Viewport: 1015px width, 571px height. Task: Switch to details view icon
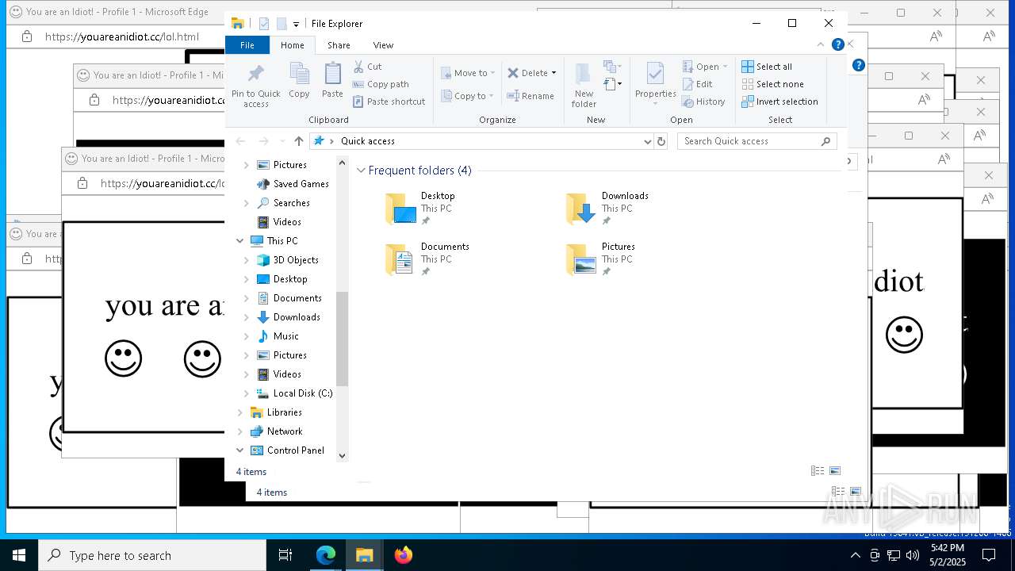(818, 471)
